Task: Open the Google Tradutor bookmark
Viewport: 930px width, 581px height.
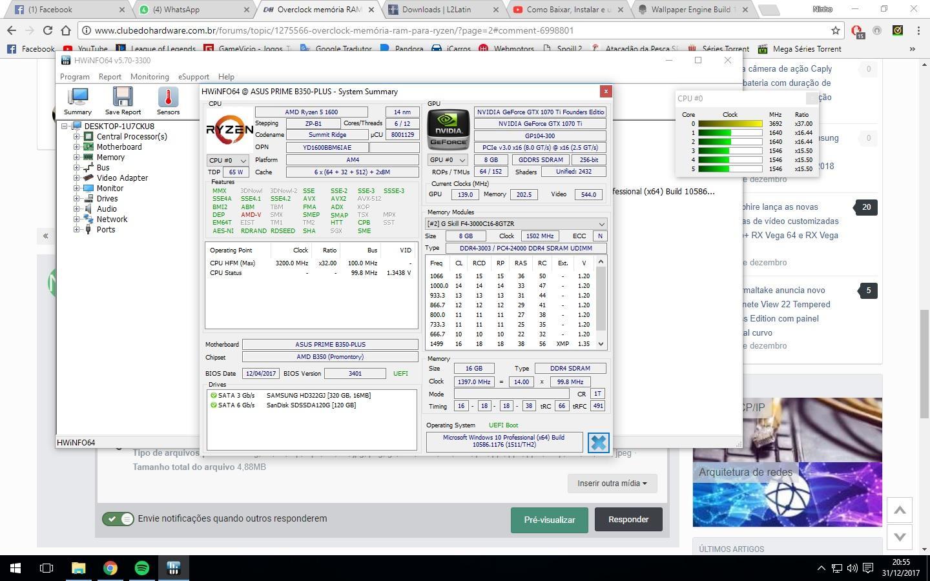Action: pyautogui.click(x=336, y=48)
